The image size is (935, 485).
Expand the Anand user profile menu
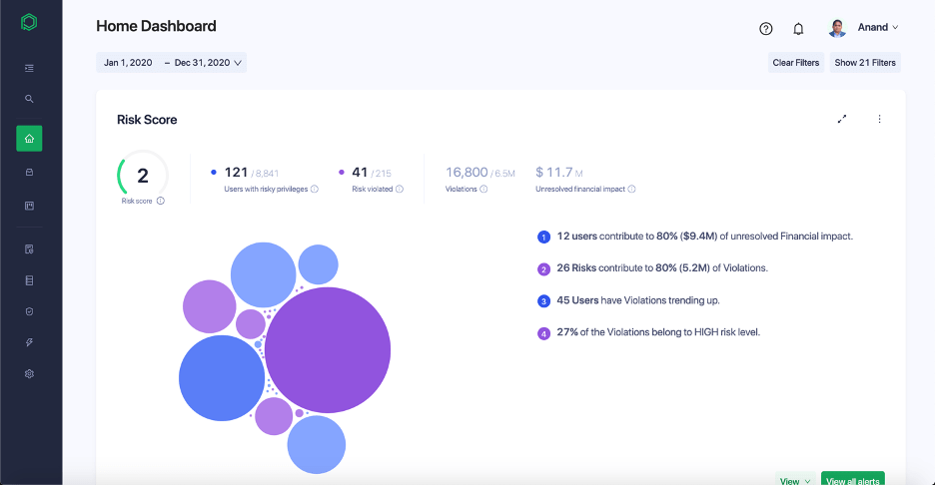(x=865, y=28)
